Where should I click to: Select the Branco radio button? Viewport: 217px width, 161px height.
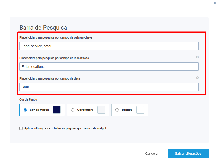coord(117,110)
